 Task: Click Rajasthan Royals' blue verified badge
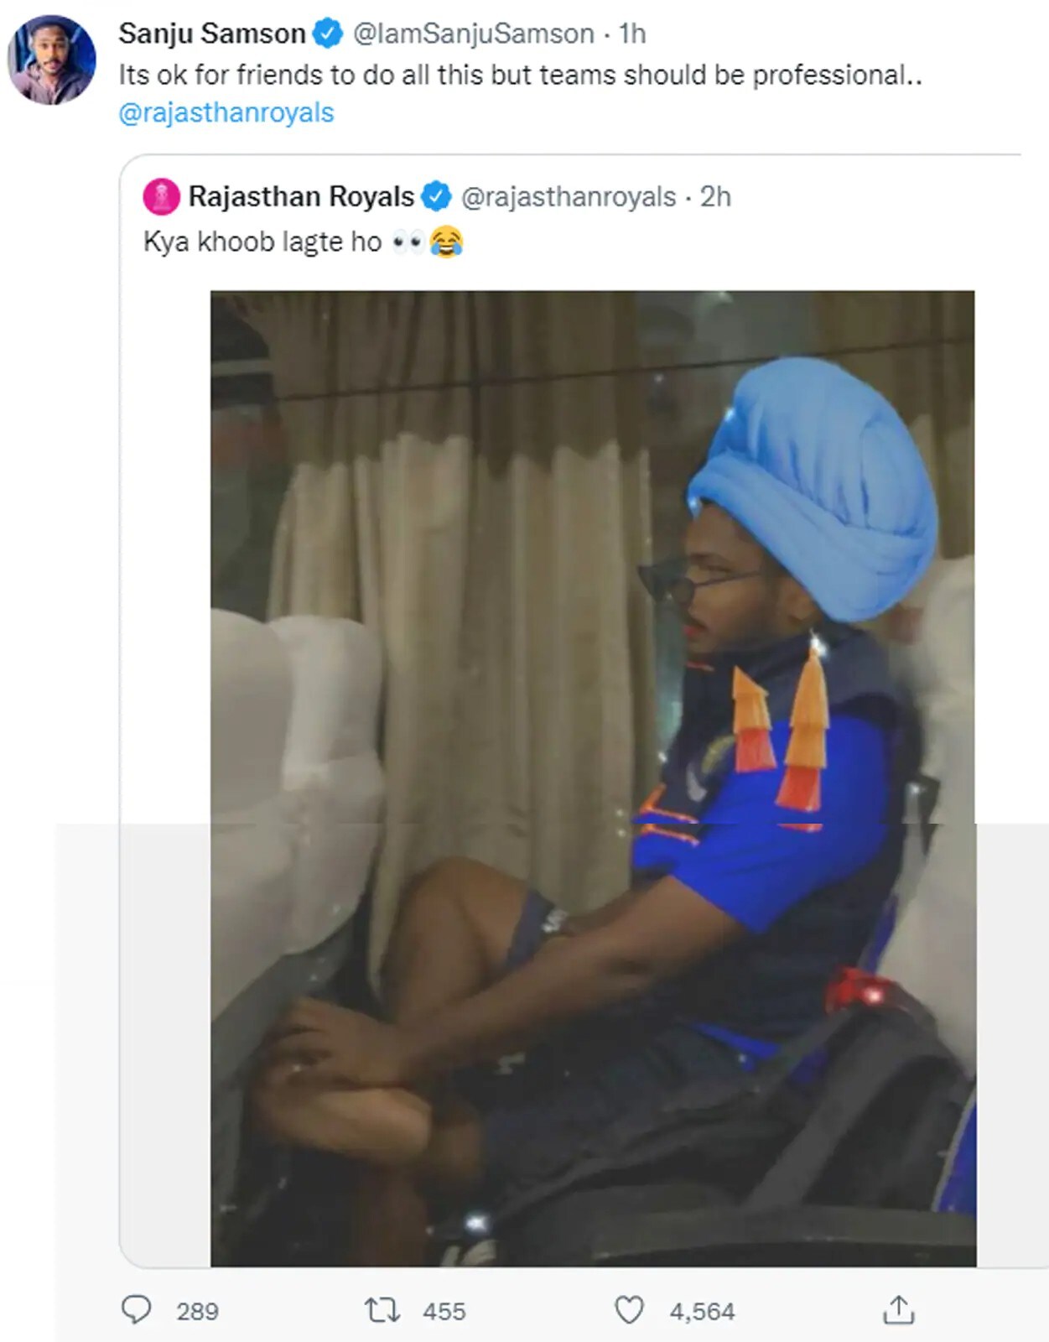(x=436, y=196)
